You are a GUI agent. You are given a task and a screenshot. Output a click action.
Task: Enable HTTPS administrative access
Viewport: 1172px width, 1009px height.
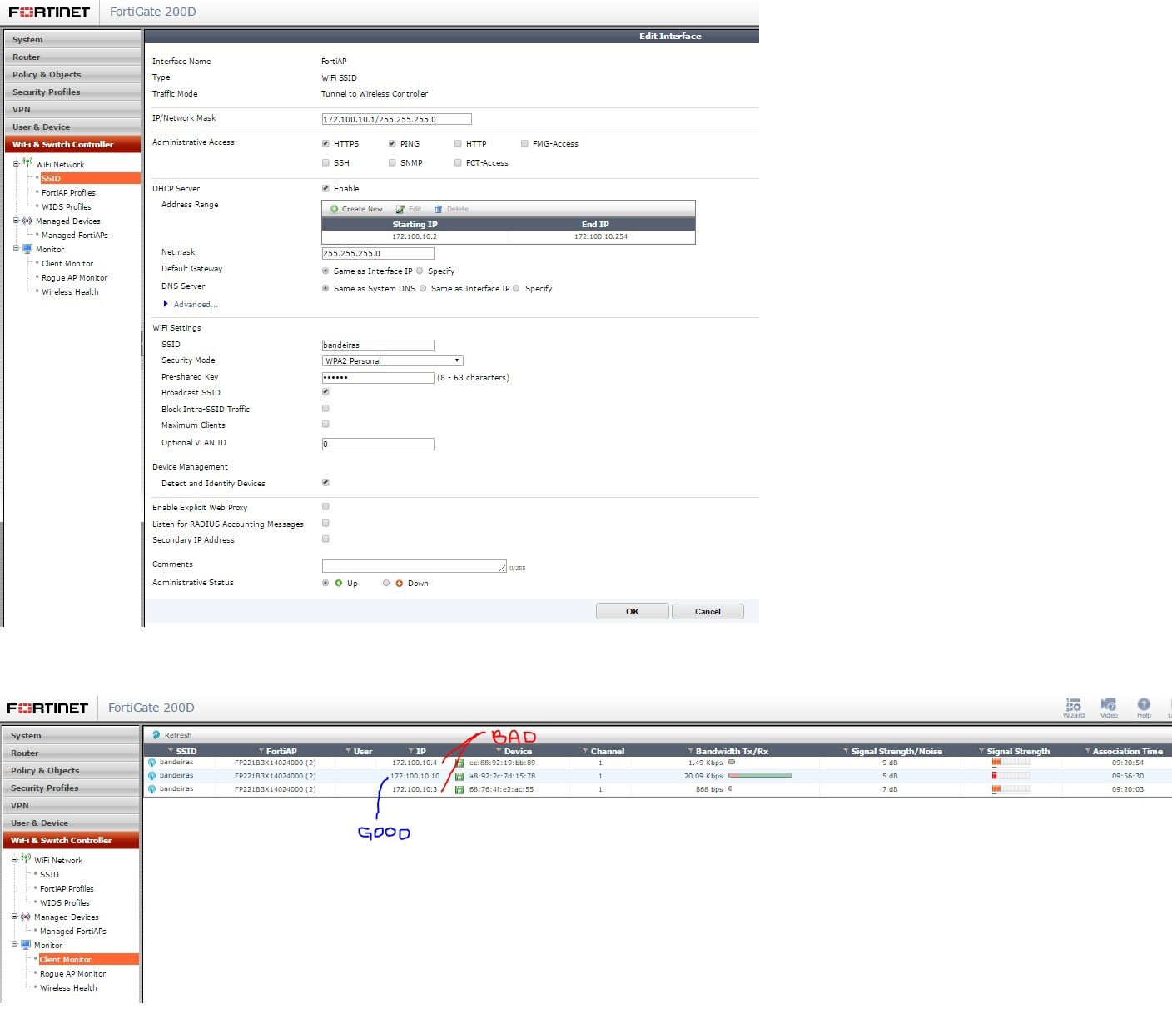[325, 143]
